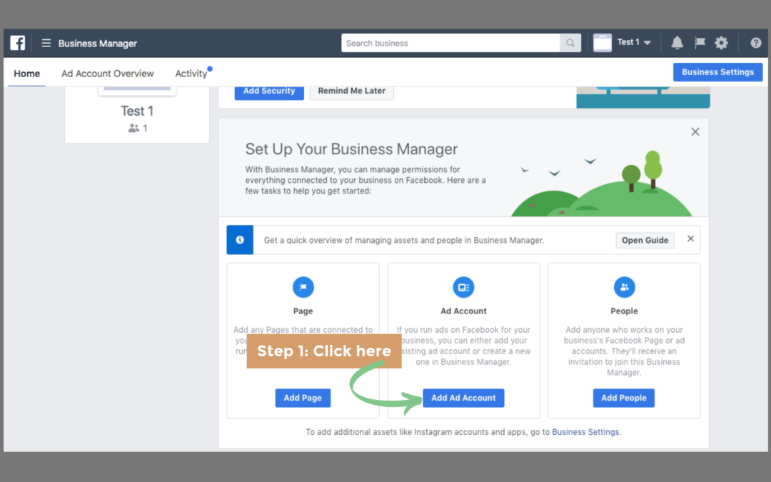Click the Facebook logo icon

(x=17, y=43)
